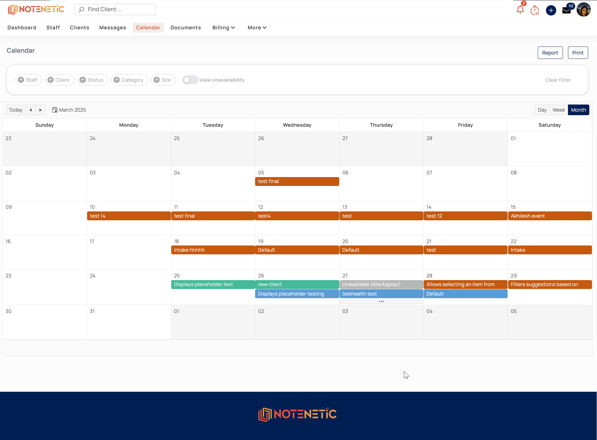Open the notifications bell icon
Viewport: 597px width, 440px height.
tap(520, 10)
